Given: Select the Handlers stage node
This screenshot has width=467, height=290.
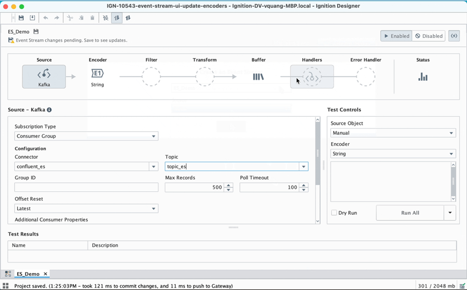Looking at the screenshot, I should (x=312, y=77).
